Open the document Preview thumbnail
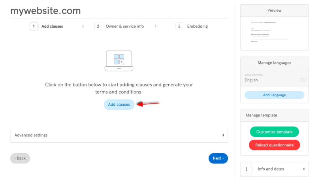Image resolution: width=320 pixels, height=180 pixels. pyautogui.click(x=274, y=33)
